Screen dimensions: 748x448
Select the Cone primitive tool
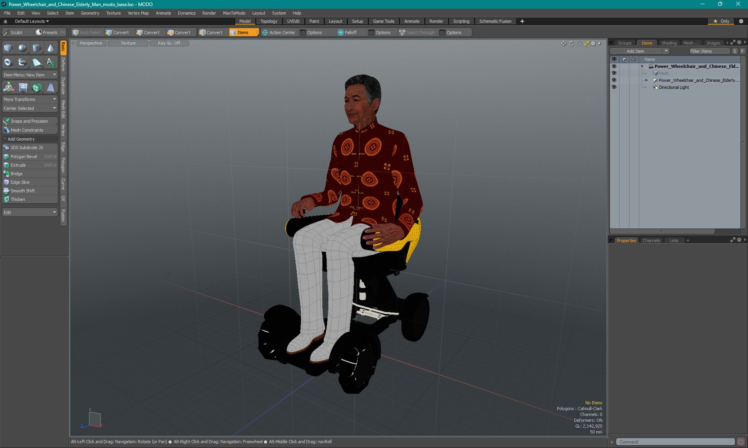pyautogui.click(x=51, y=48)
